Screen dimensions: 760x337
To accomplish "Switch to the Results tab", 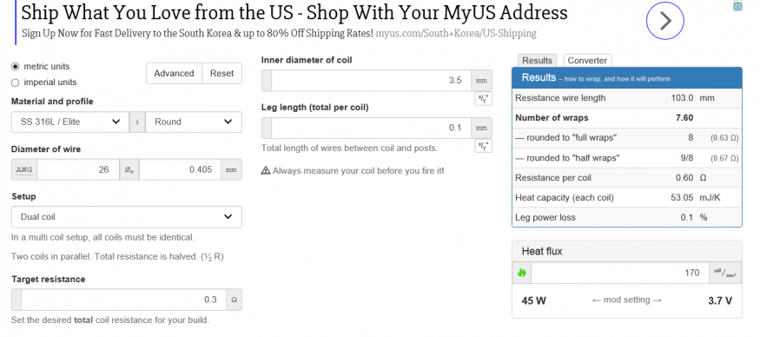I will pyautogui.click(x=537, y=61).
